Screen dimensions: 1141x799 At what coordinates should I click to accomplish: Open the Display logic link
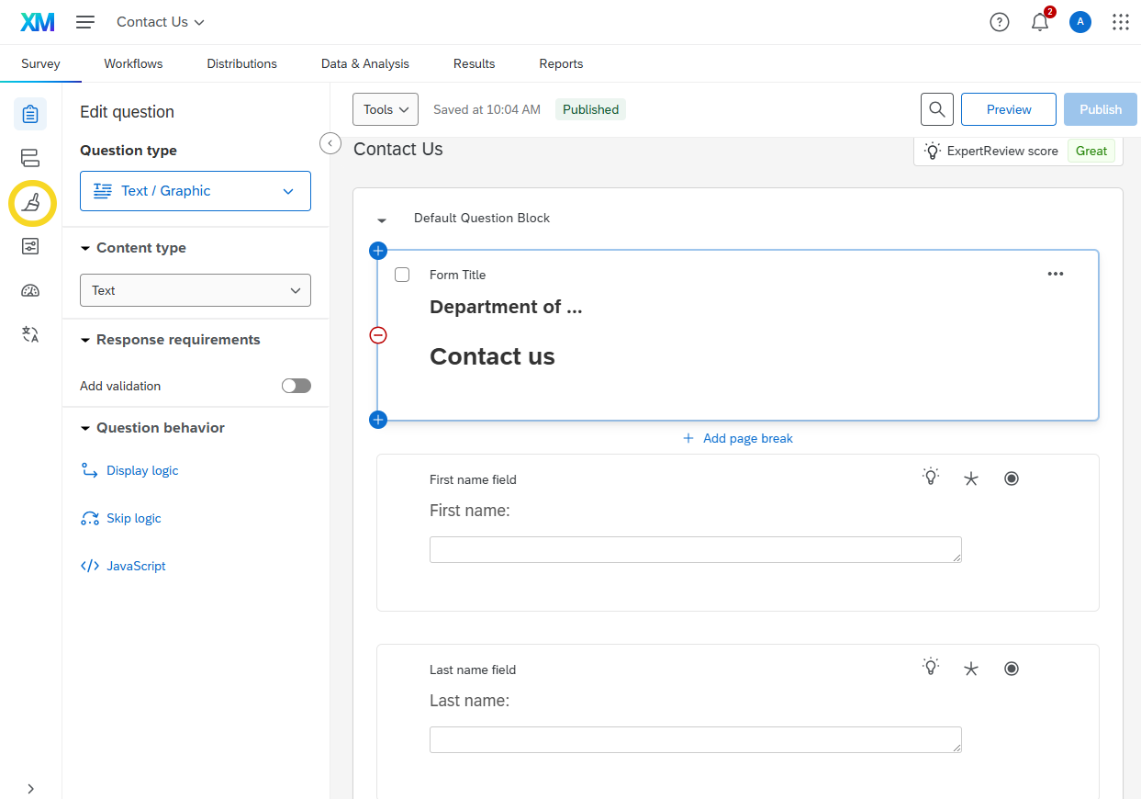[142, 470]
